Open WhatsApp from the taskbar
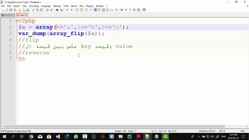 76,136
